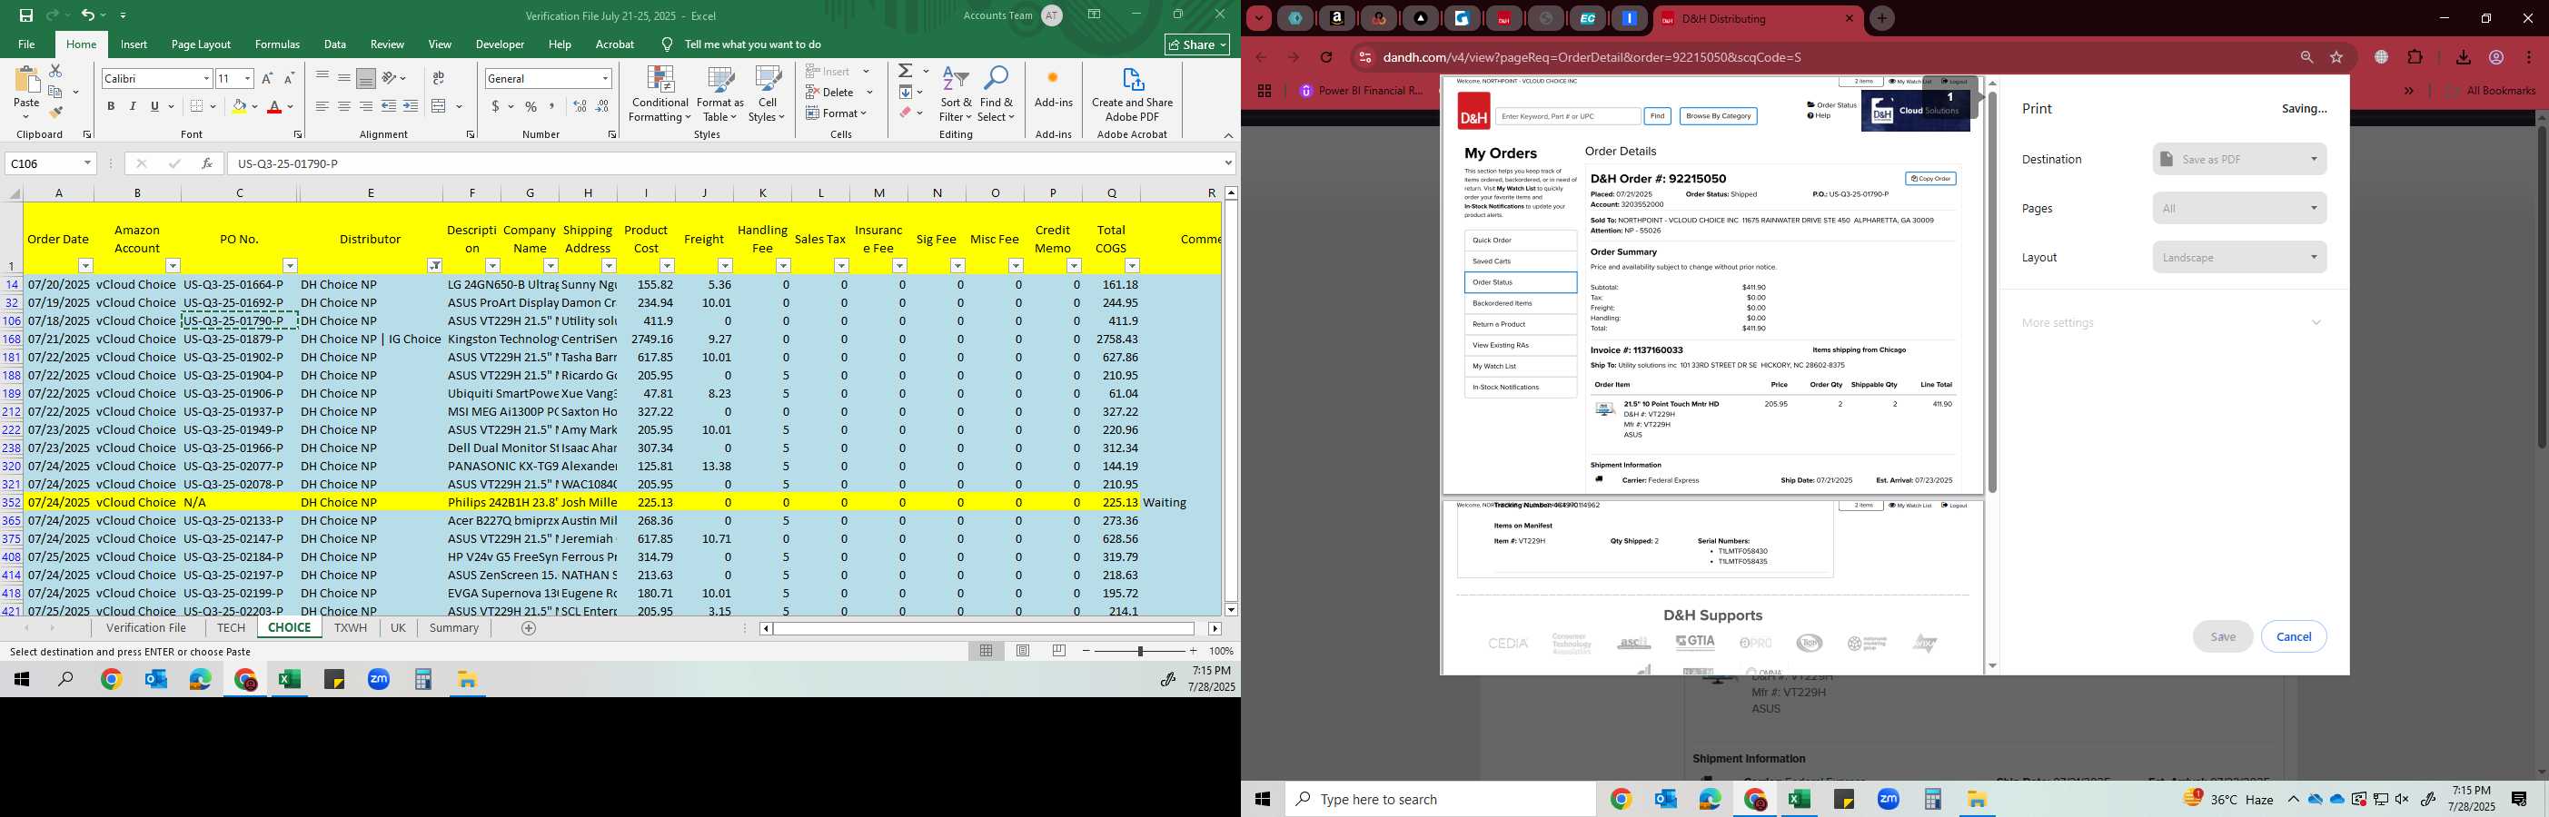Toggle Bold formatting in Excel
This screenshot has width=2549, height=817.
coord(111,106)
